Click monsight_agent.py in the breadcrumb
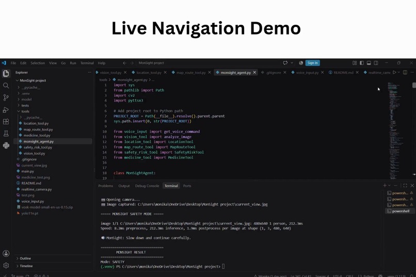Screen dimensions: 416x277 (132, 80)
